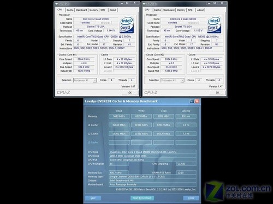273x204 pixels.
Task: Click DRAM:FSB Ratio value 12:10
Action: 186,172
